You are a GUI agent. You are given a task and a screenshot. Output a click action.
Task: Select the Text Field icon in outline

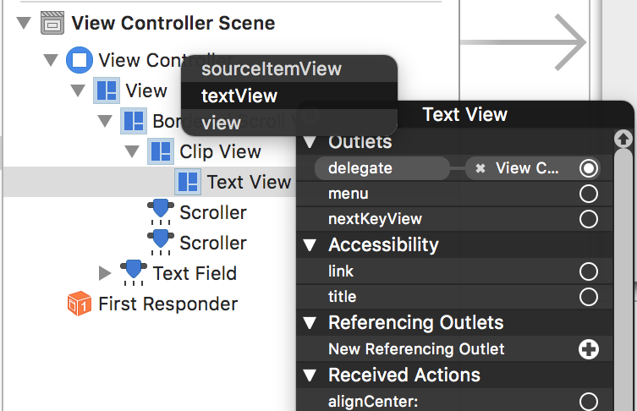134,272
